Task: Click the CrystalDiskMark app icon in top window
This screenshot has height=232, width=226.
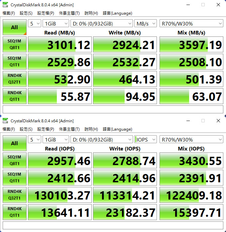Action: coord(5,5)
